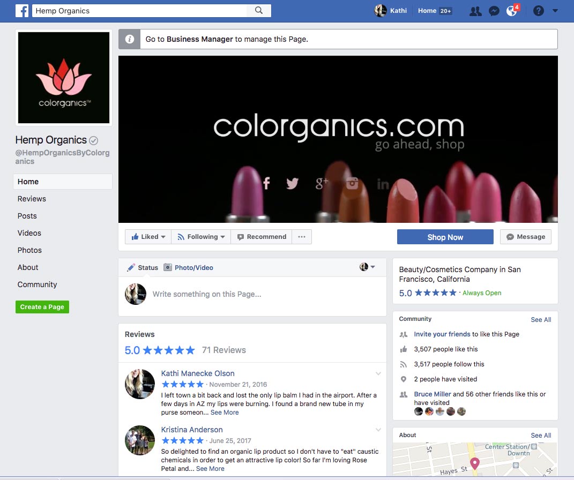Open the account menu dropdown arrow
574x480 pixels.
pos(555,11)
